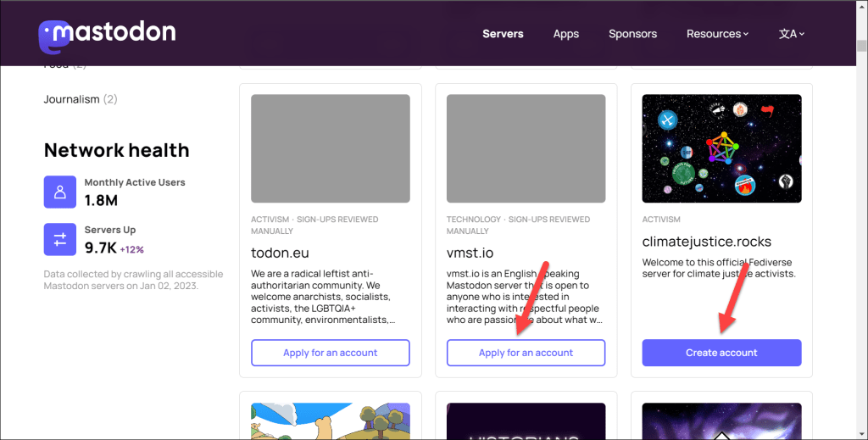Create account on climatejustice.rocks

721,353
